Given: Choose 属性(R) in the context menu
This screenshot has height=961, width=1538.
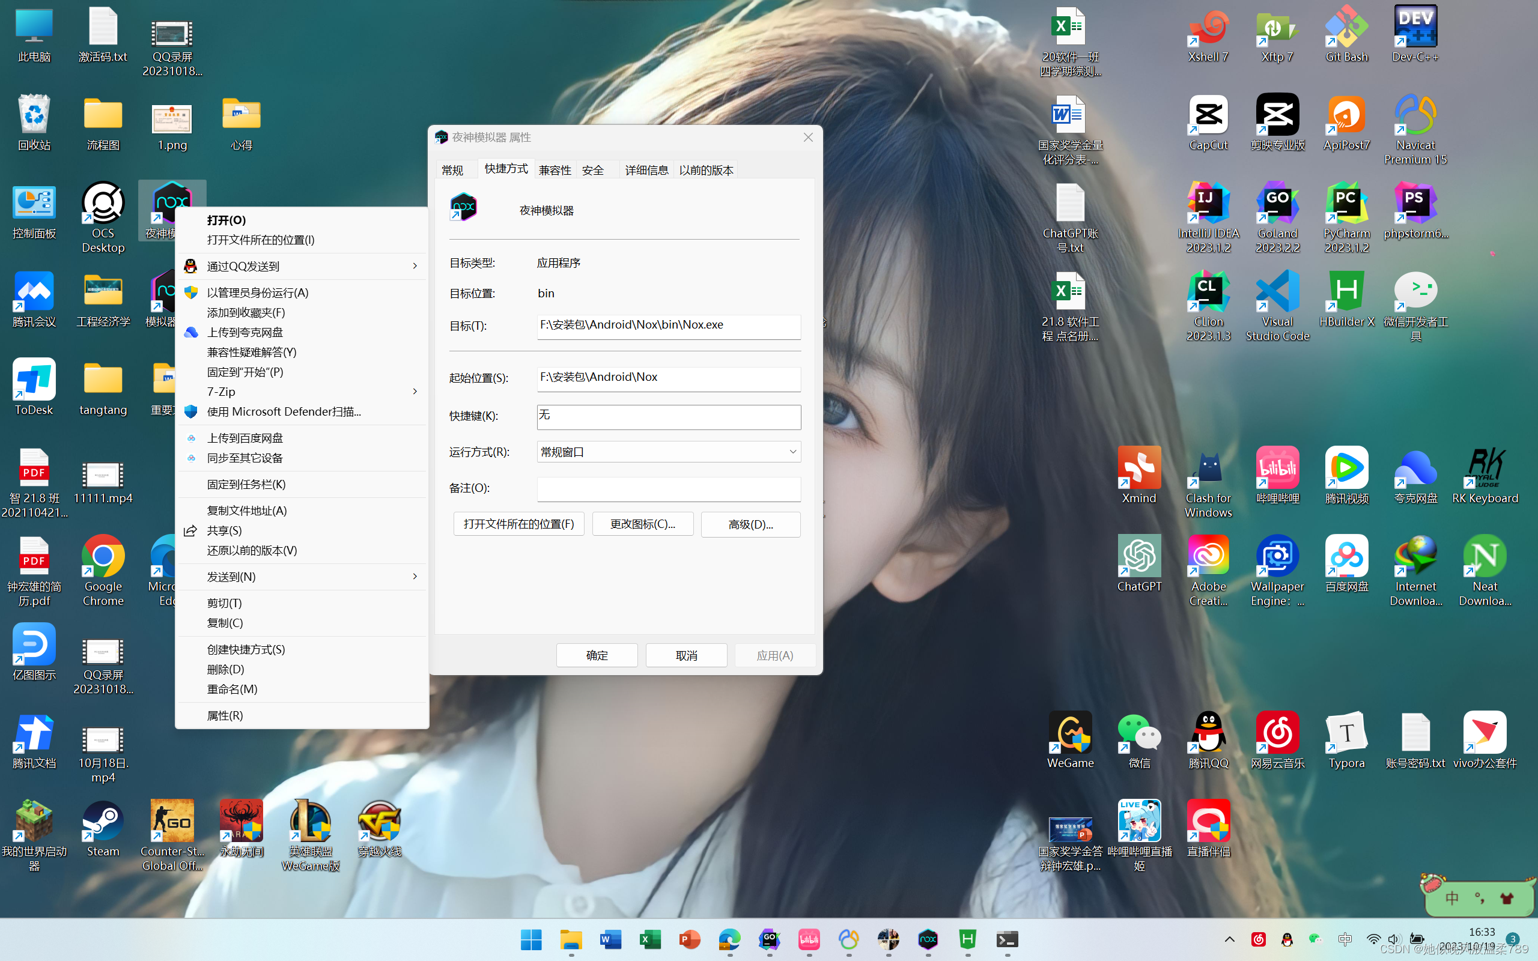Looking at the screenshot, I should (301, 715).
